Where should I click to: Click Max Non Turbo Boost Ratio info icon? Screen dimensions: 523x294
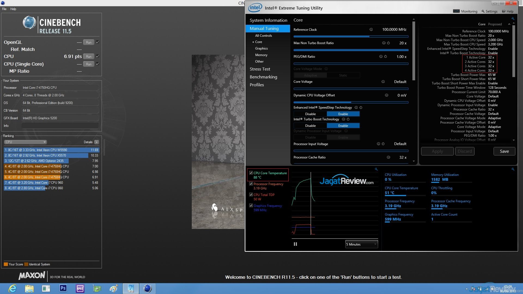(384, 43)
